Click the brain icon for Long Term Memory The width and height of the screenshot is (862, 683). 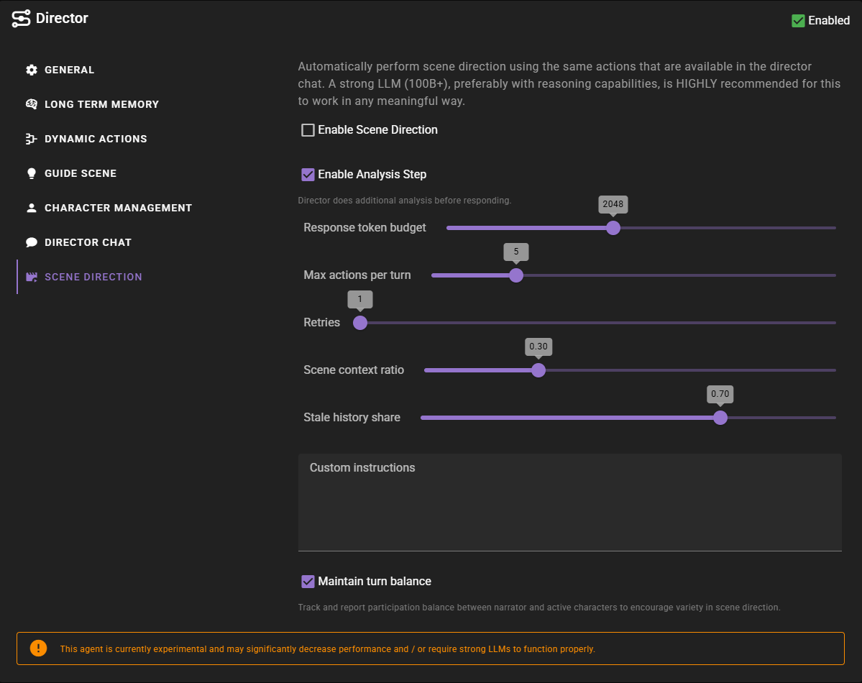[x=31, y=104]
